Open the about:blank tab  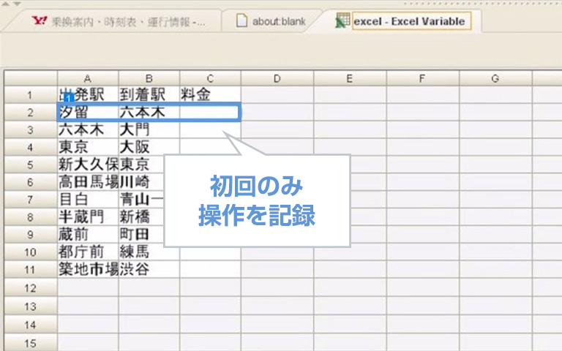click(271, 21)
